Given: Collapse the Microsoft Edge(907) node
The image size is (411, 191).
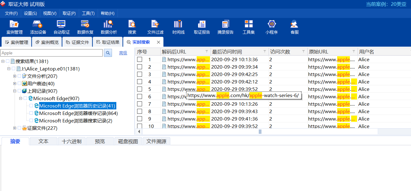Looking at the screenshot, I should 20,98.
